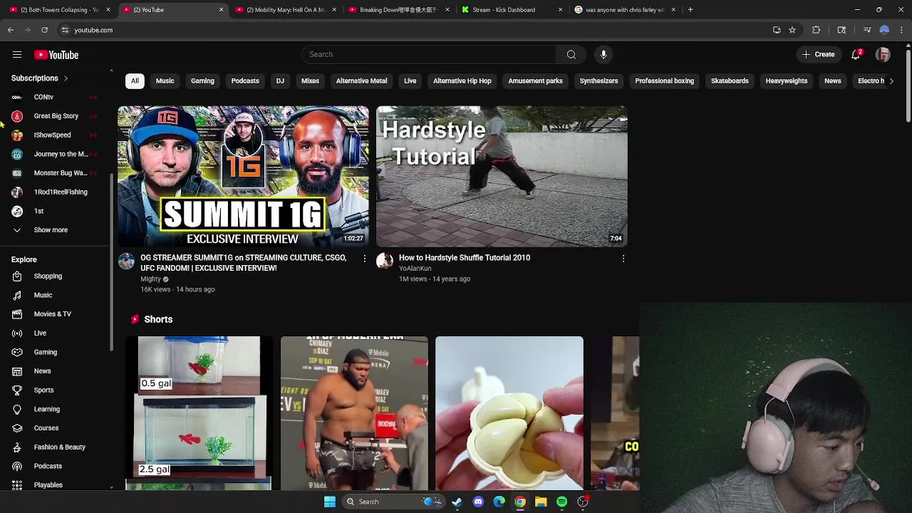912x513 pixels.
Task: Select the Amusement parks filter chip
Action: coord(535,81)
